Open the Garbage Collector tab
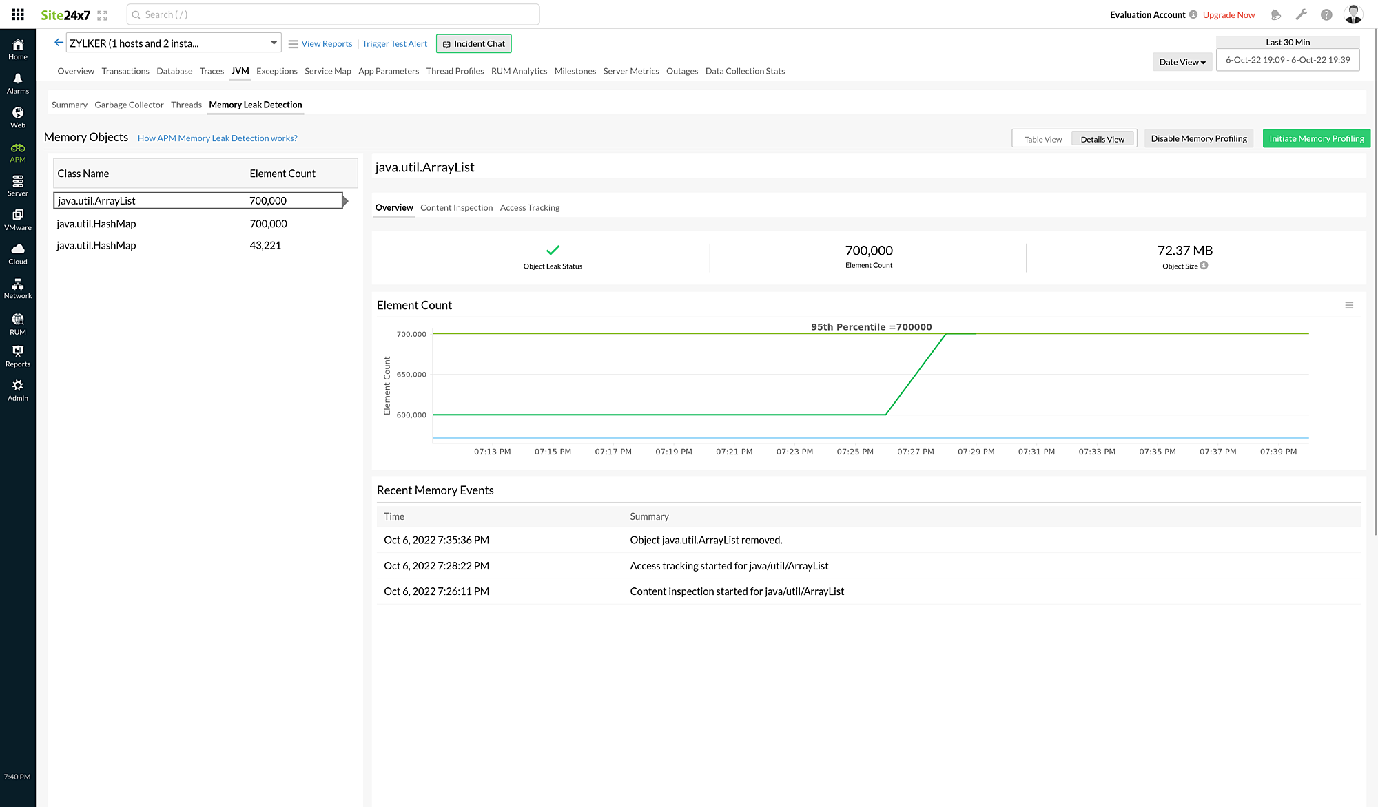 tap(129, 105)
